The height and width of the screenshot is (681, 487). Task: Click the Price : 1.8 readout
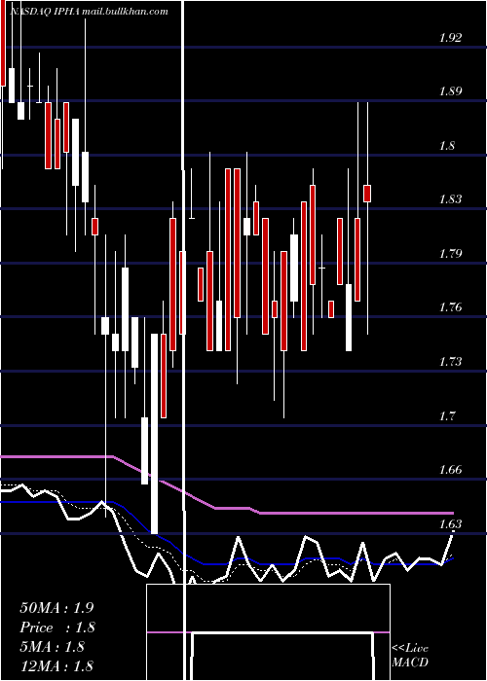(x=57, y=627)
